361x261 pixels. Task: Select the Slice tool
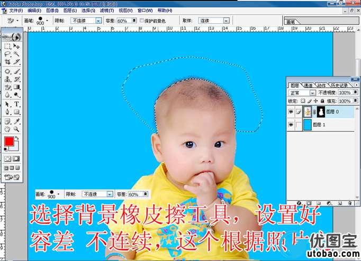[16, 62]
